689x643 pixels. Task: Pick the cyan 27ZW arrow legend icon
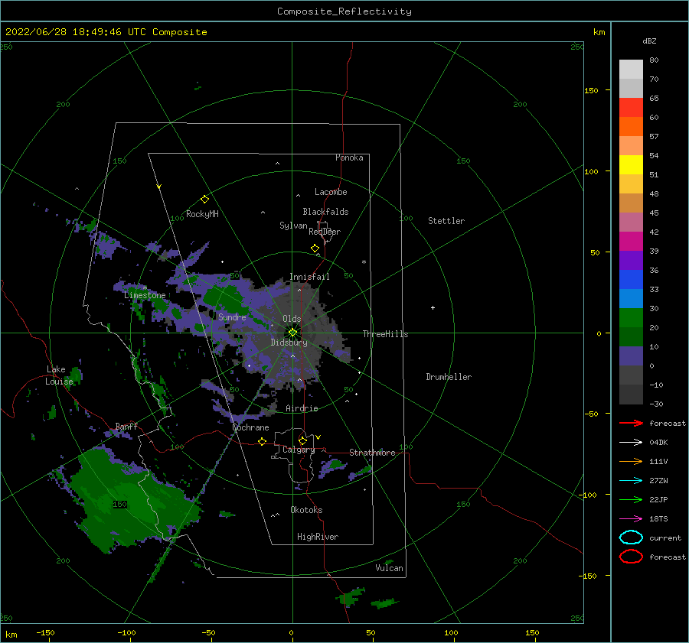(x=631, y=481)
